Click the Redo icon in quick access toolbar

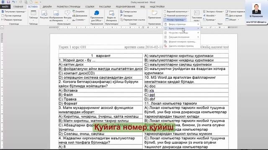[x=21, y=2]
